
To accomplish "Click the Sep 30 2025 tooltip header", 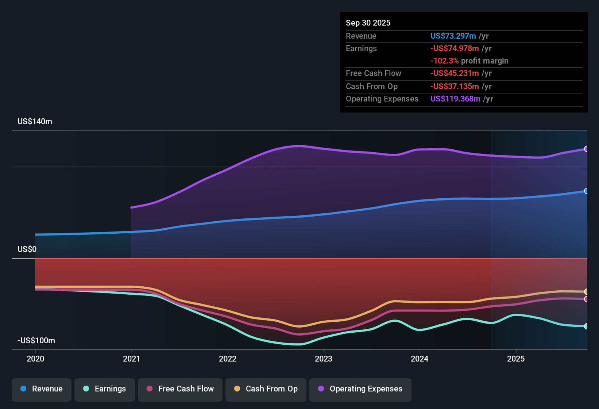I will (x=368, y=23).
